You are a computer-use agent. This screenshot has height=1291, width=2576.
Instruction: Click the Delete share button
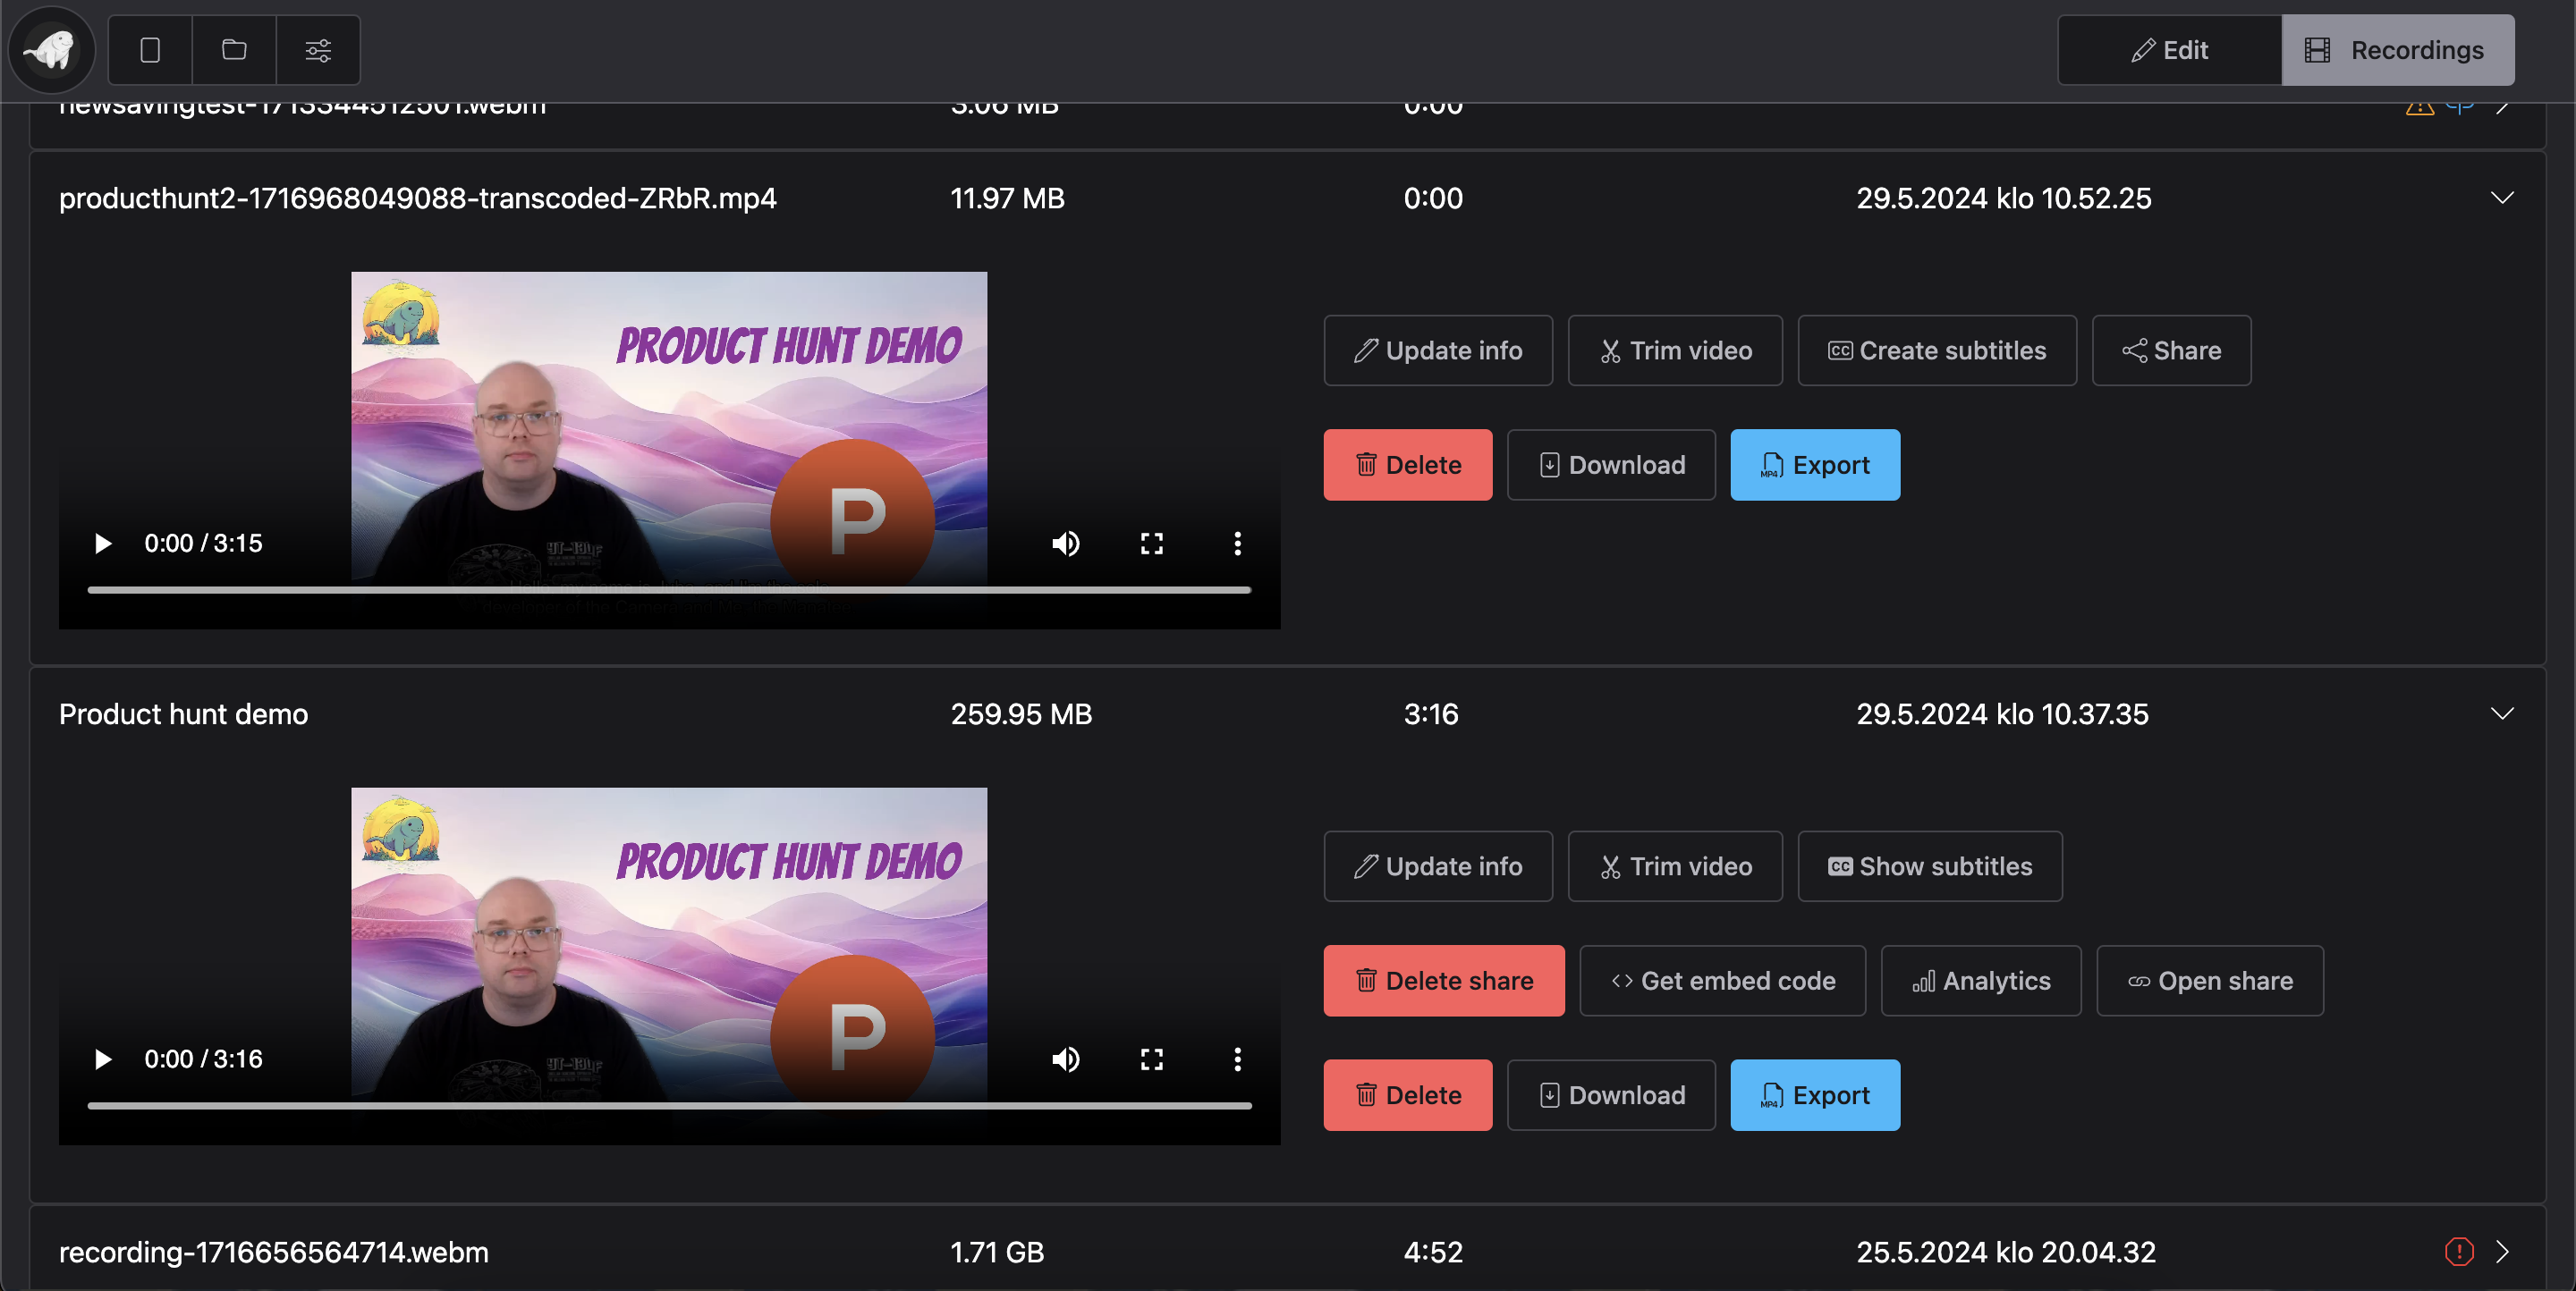pos(1444,980)
